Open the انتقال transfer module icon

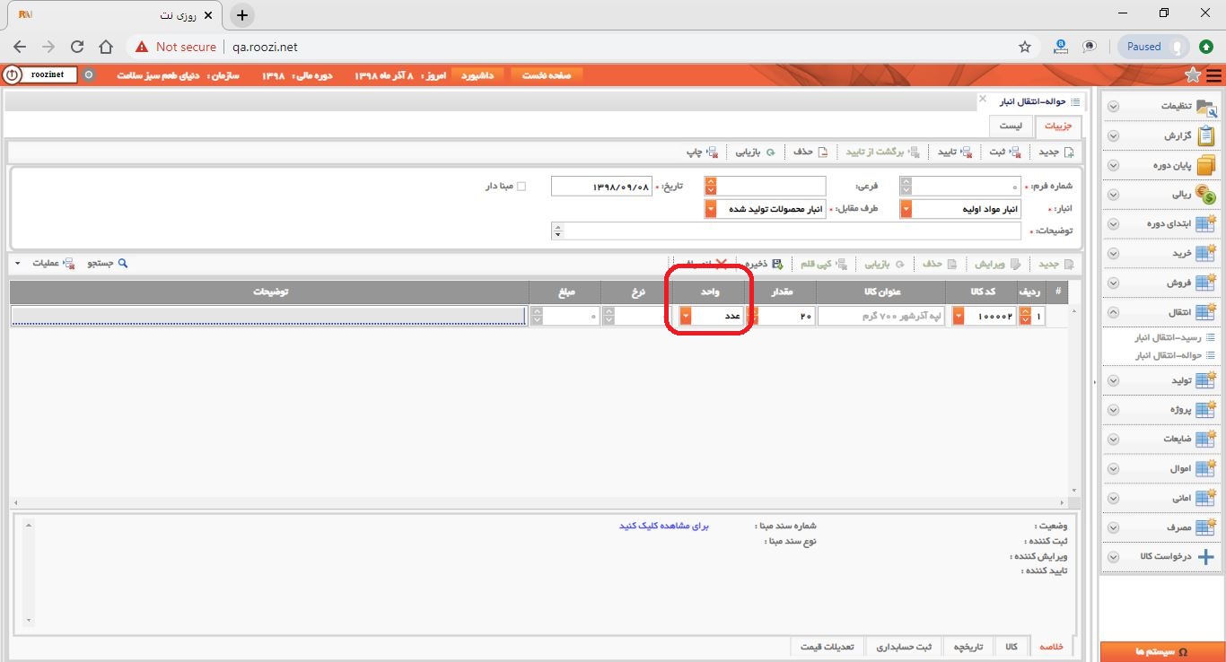point(1206,312)
